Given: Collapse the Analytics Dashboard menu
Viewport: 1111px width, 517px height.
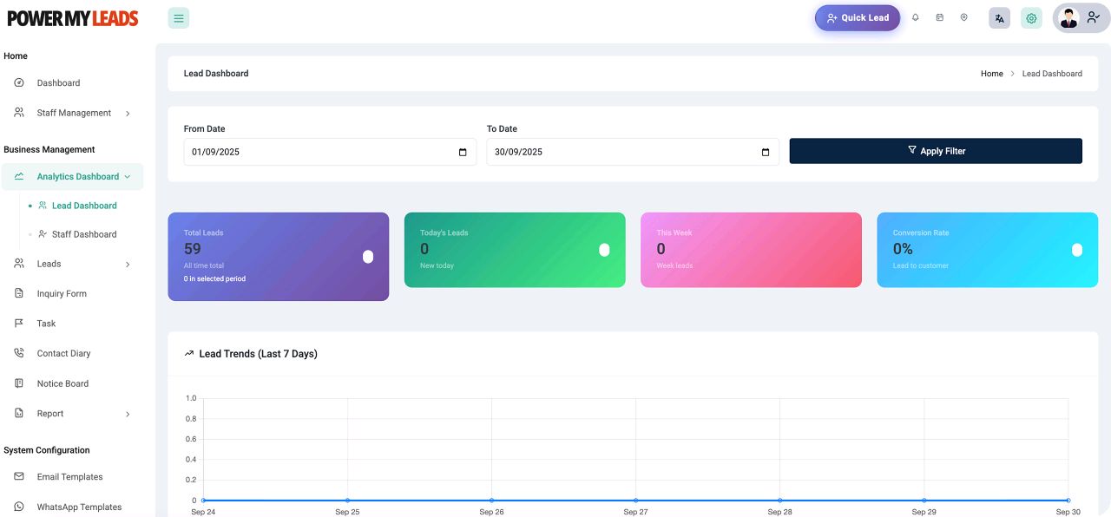Looking at the screenshot, I should point(128,177).
